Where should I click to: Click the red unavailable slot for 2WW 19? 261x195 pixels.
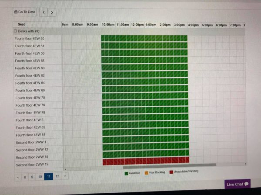tap(146, 161)
